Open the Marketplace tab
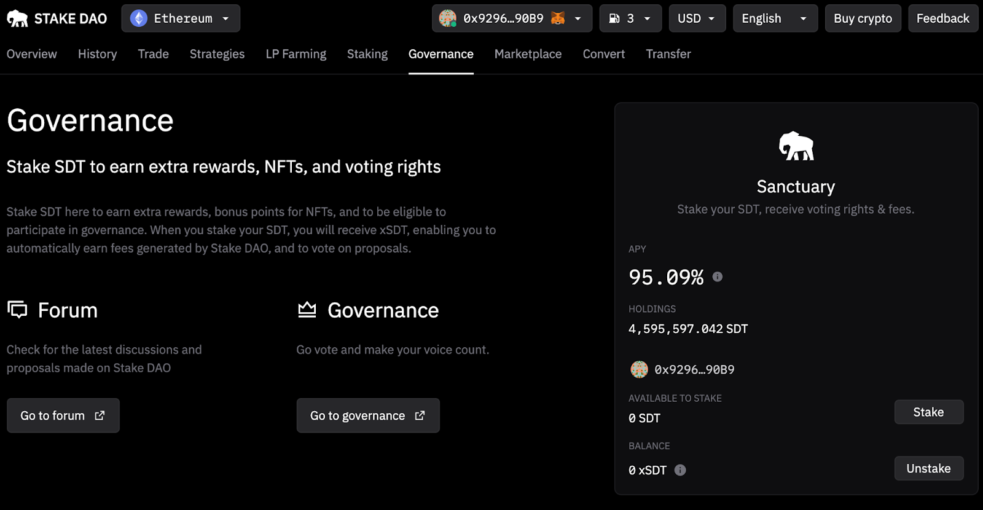 tap(528, 54)
